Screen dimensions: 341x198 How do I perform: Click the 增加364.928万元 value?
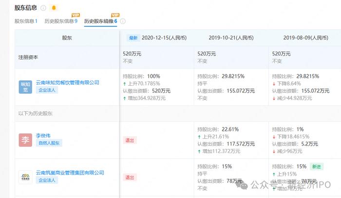[144, 98]
